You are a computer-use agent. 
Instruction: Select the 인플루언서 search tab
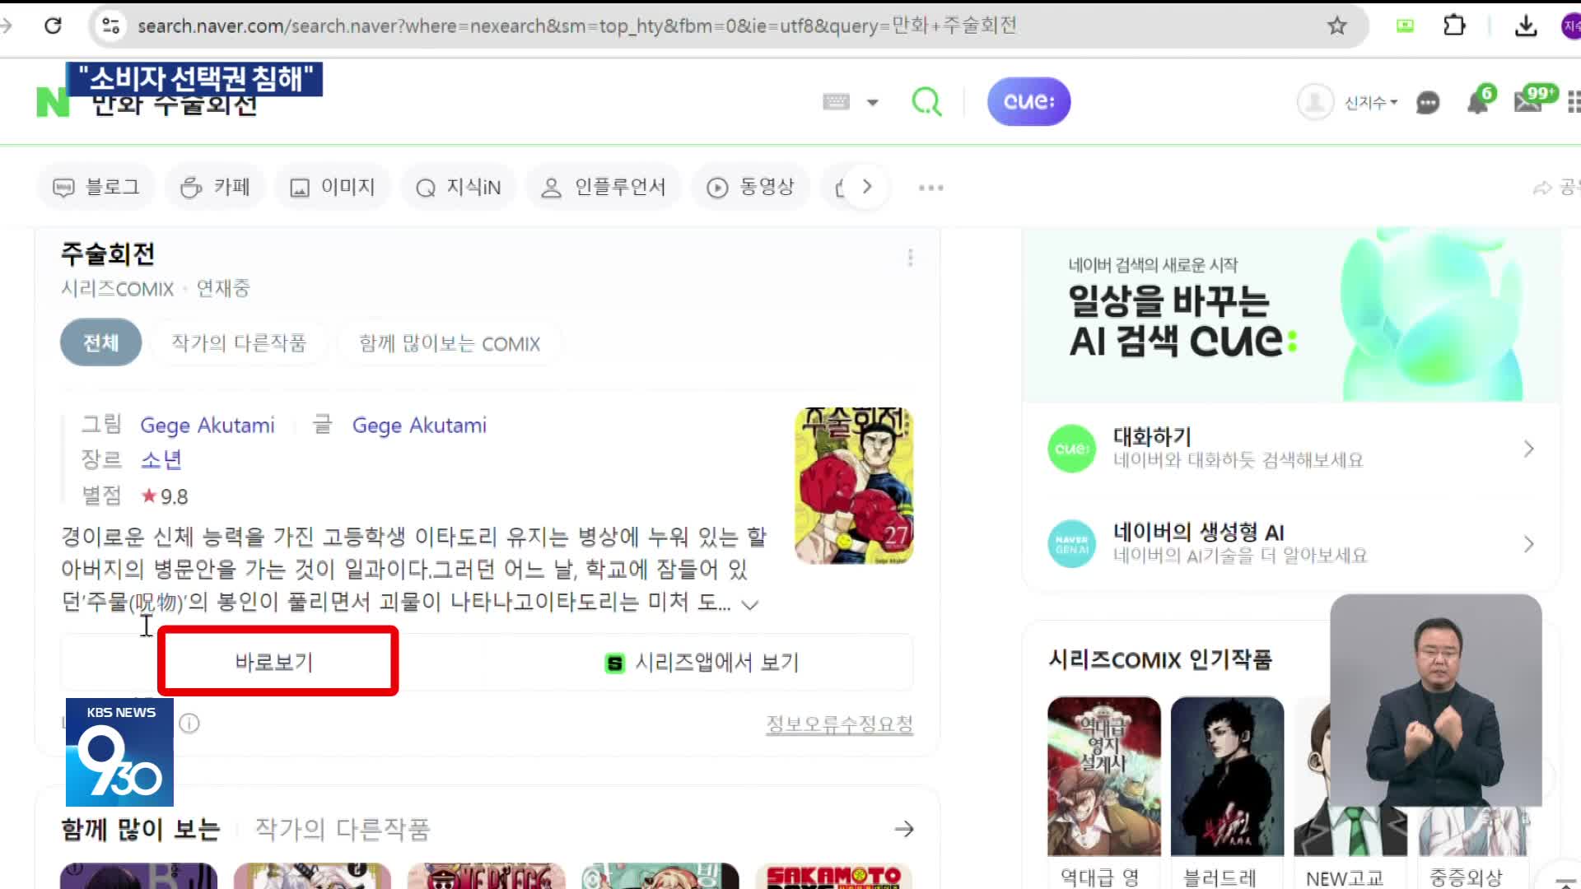(603, 187)
